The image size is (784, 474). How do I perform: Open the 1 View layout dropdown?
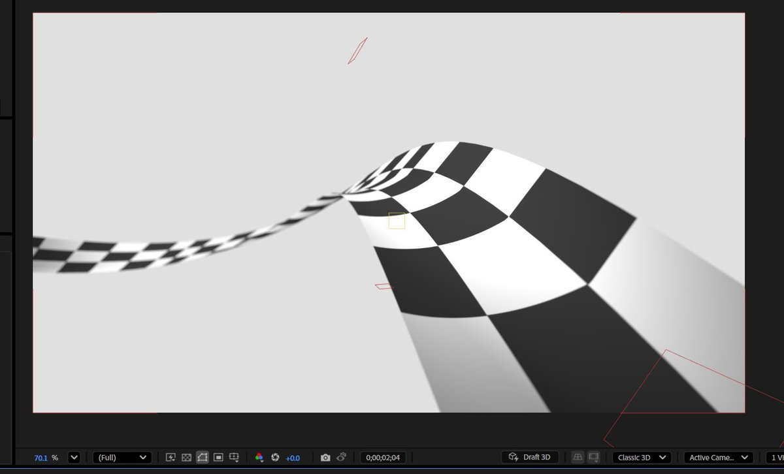[x=775, y=458]
